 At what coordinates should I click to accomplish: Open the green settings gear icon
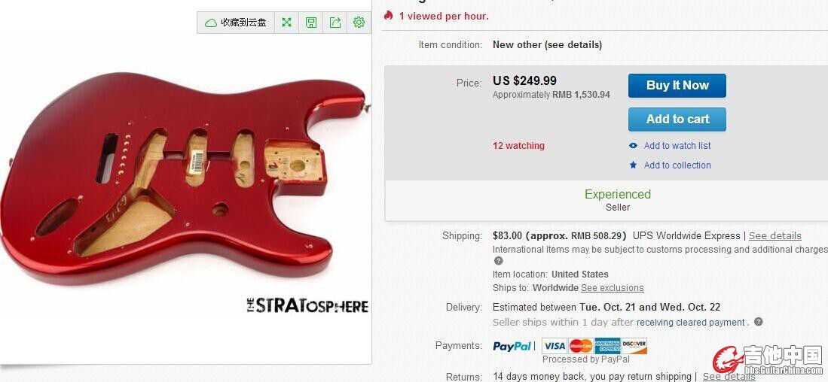click(359, 22)
